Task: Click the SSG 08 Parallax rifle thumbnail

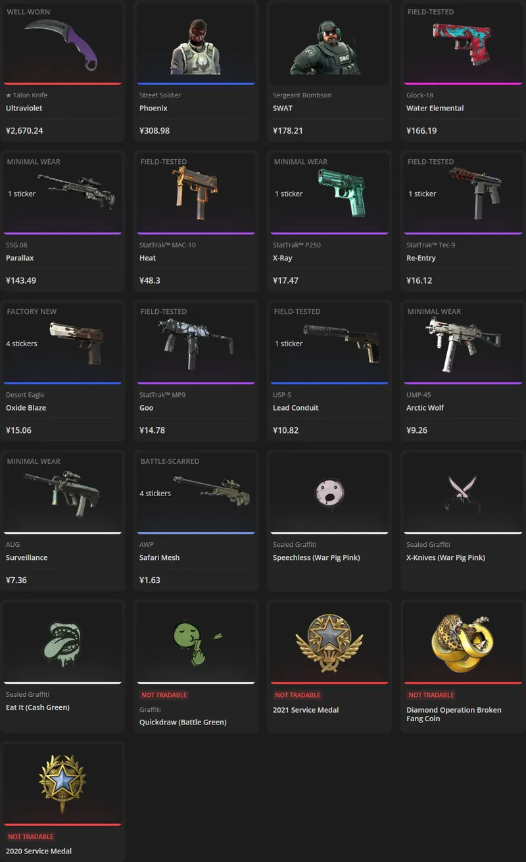Action: (x=76, y=191)
